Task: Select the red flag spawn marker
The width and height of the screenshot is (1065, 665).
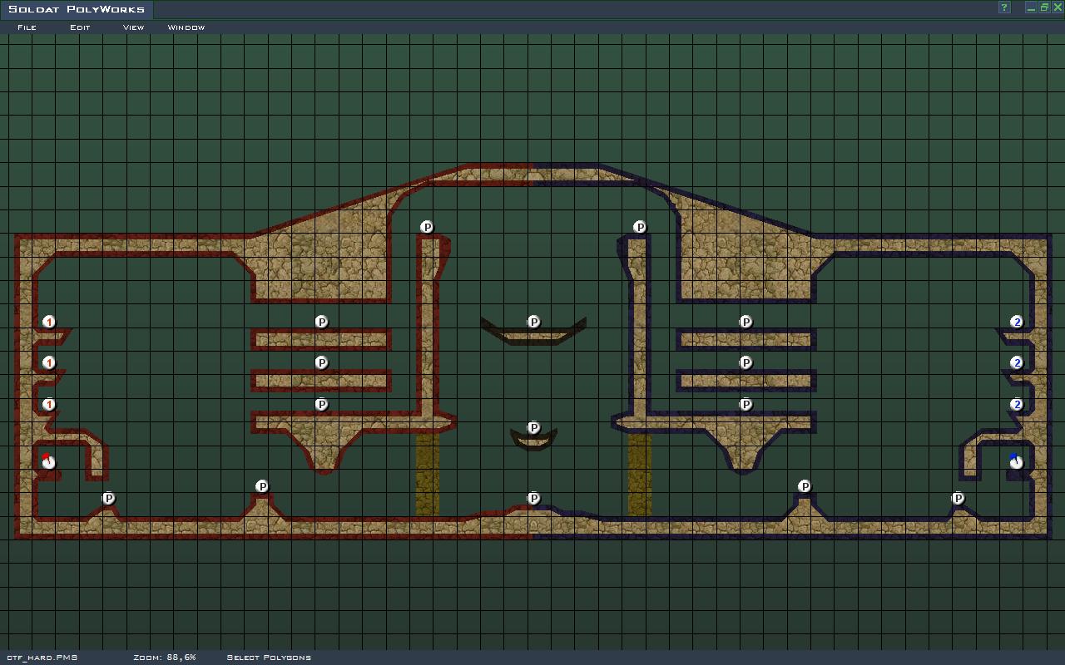Action: pos(48,461)
